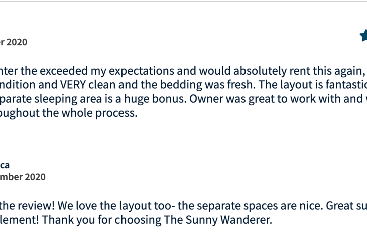Click the review date ending in 2020
Screen dimensions: 367x235
(x=14, y=42)
